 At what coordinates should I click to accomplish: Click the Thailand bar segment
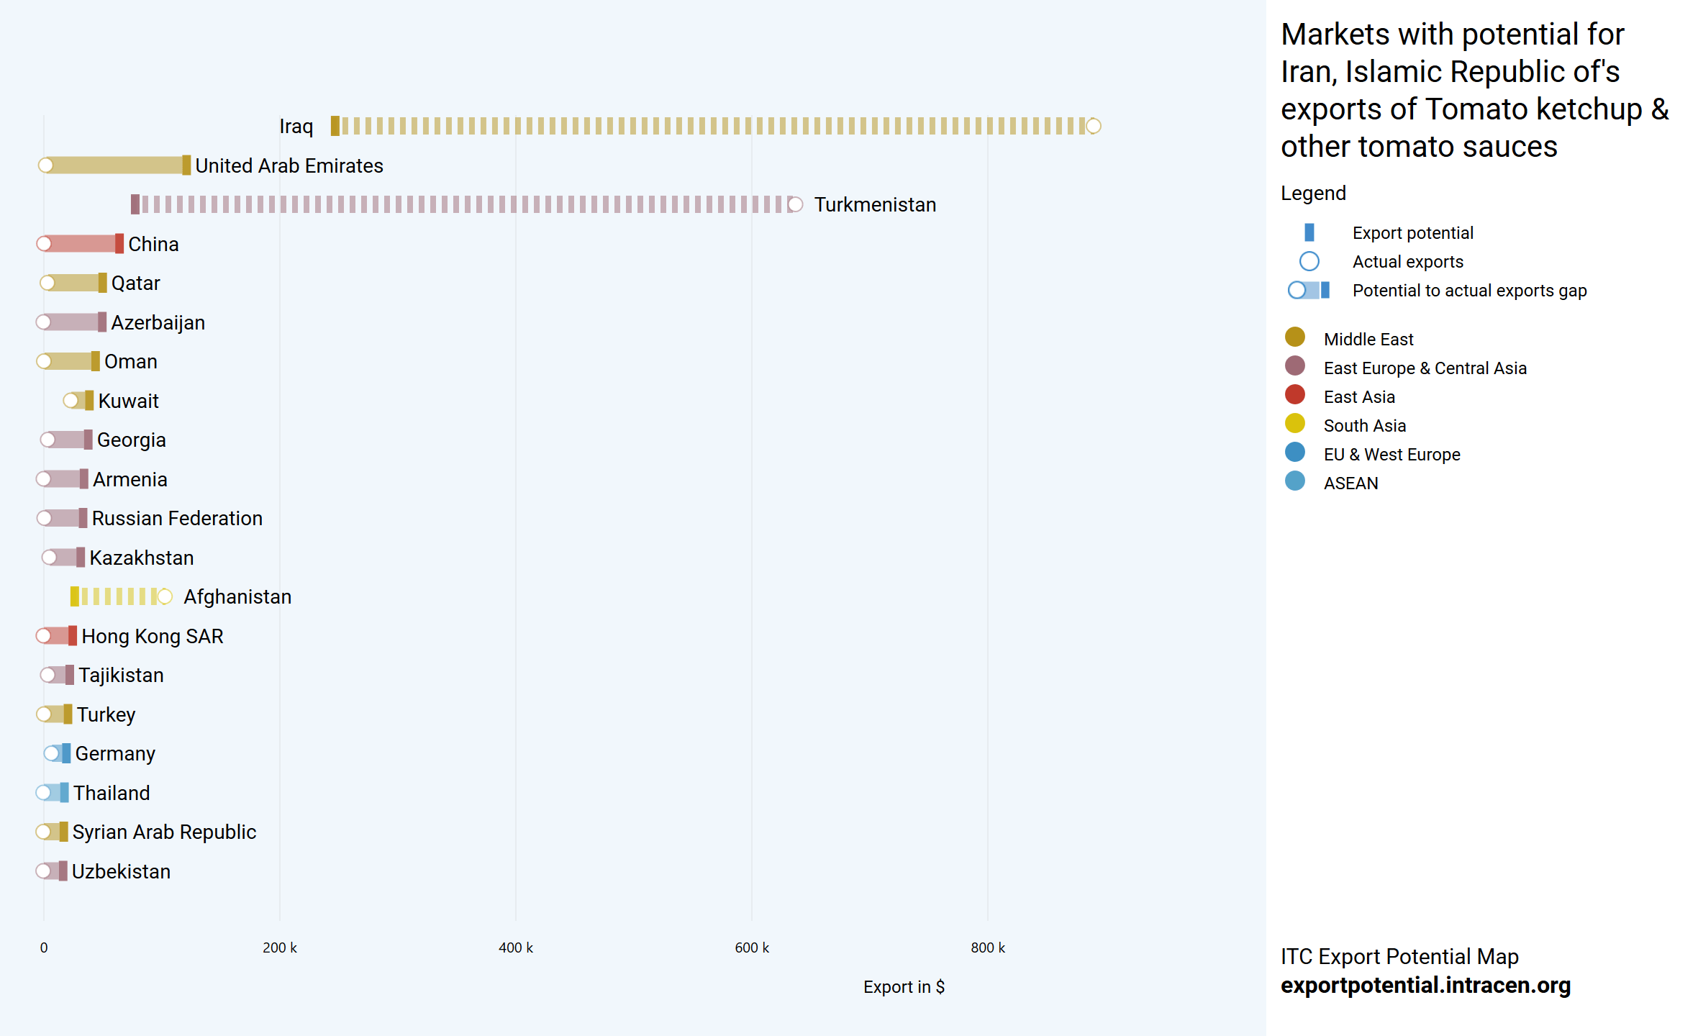(54, 793)
